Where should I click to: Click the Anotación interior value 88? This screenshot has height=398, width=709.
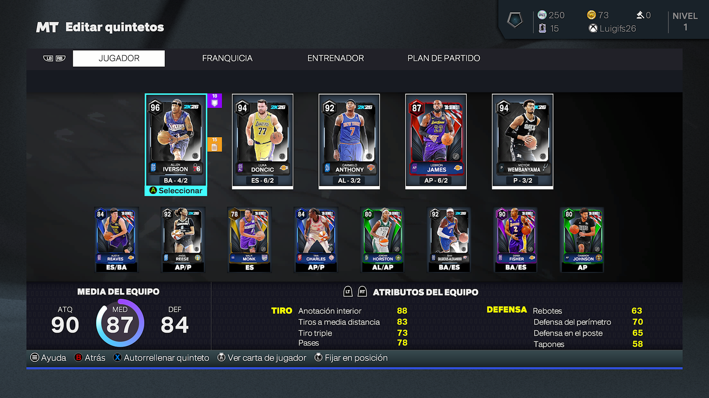click(x=402, y=311)
